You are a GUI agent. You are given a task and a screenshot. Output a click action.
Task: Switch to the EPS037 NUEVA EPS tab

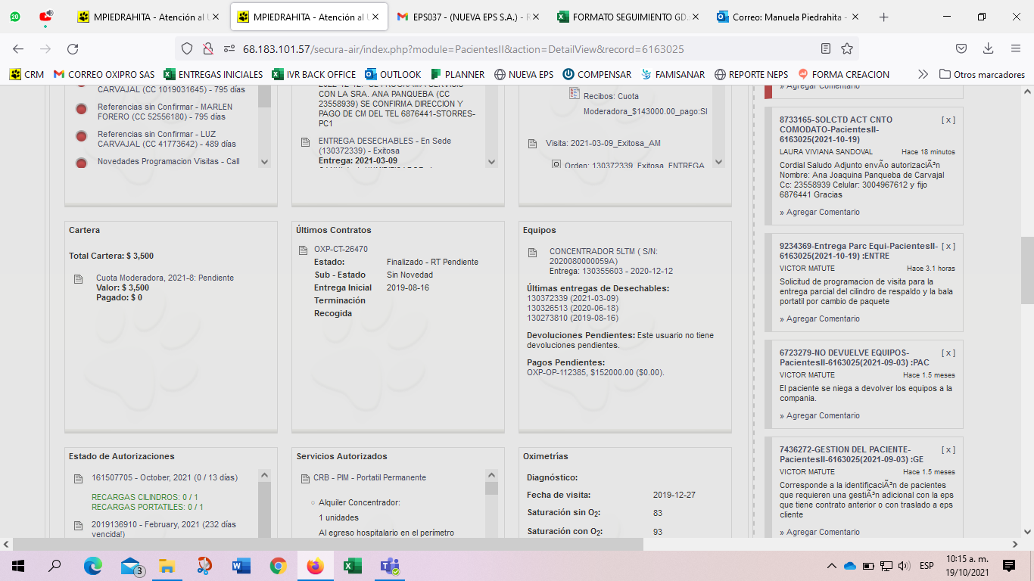(469, 17)
